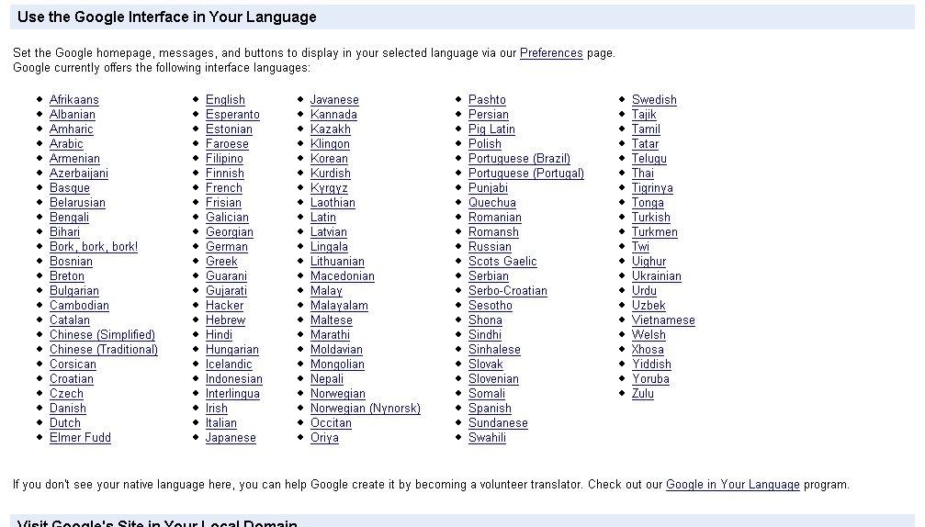
Task: Click the Vietnamese language link
Action: coord(663,320)
